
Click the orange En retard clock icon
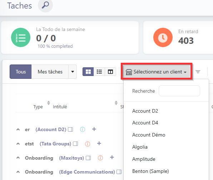tap(163, 37)
